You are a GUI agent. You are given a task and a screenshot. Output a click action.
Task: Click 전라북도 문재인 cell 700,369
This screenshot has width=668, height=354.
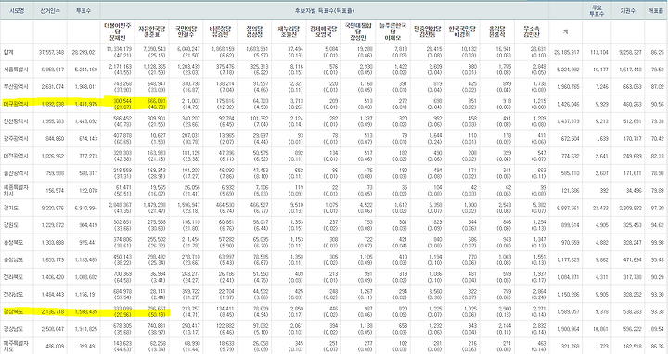[x=122, y=277]
